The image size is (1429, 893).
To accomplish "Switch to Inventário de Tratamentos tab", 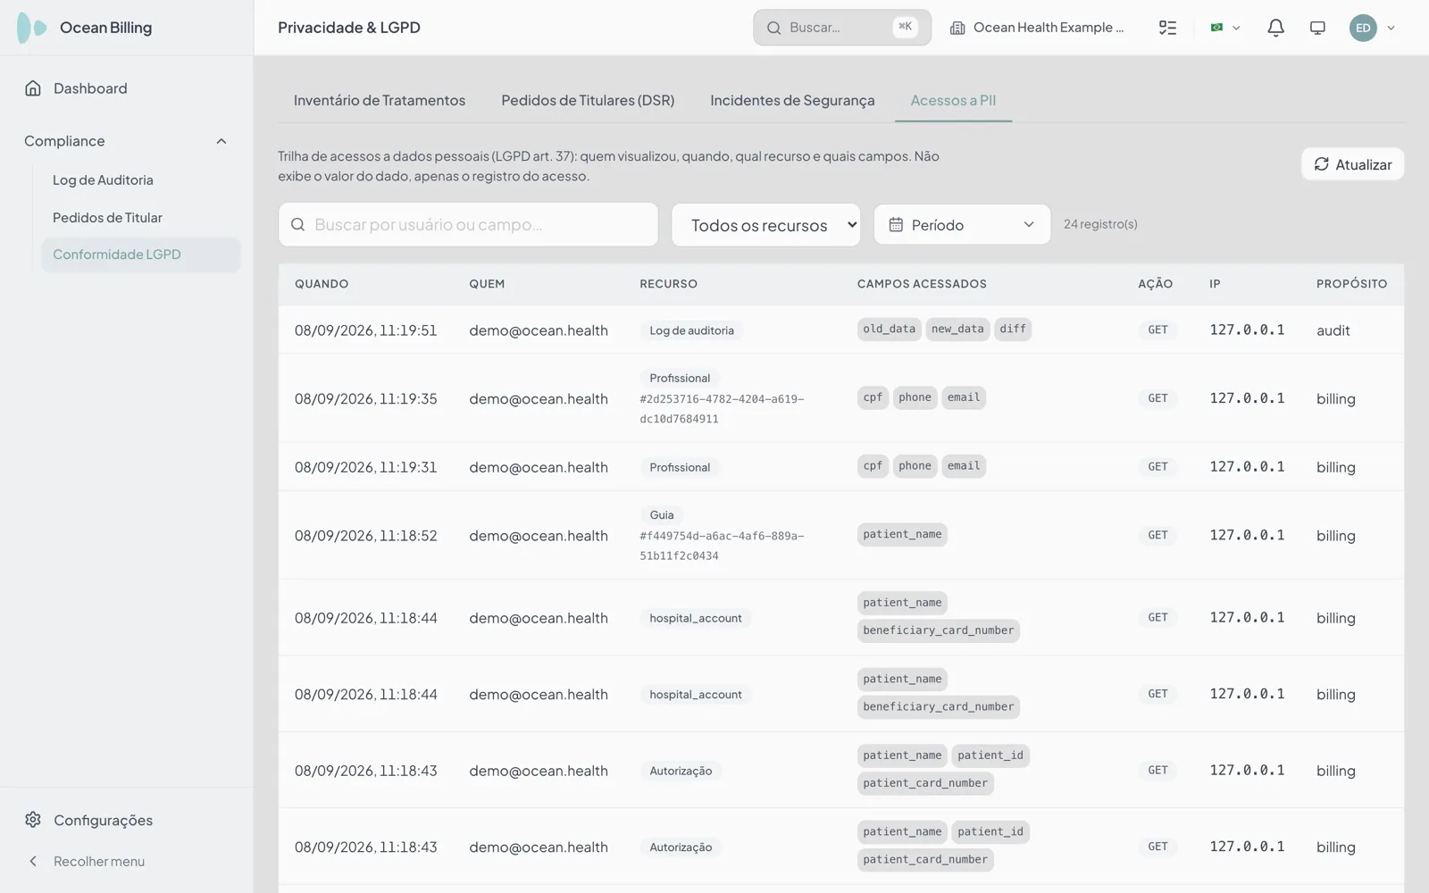I will pos(380,100).
